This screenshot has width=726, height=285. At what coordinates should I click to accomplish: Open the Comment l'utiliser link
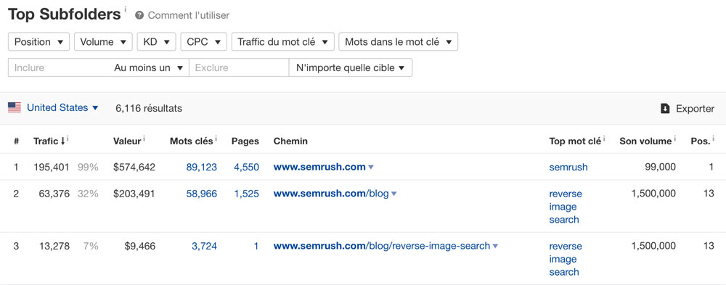[x=189, y=15]
